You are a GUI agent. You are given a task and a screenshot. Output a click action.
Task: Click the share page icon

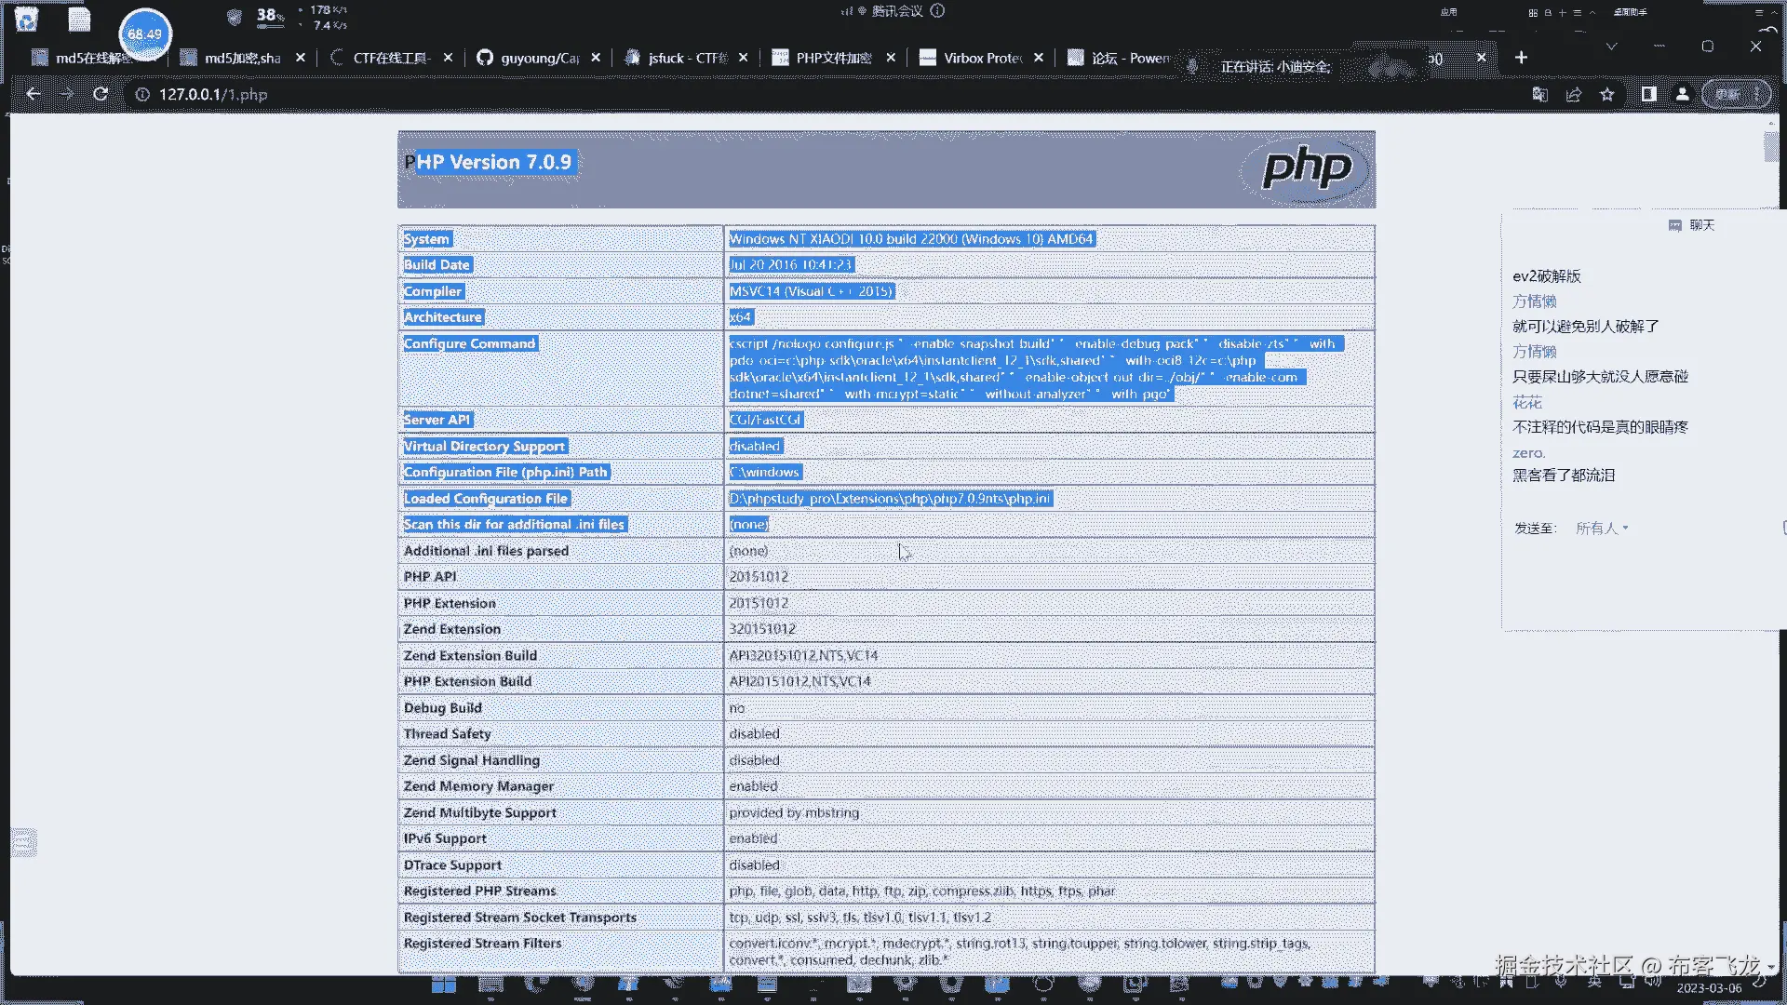[1574, 94]
